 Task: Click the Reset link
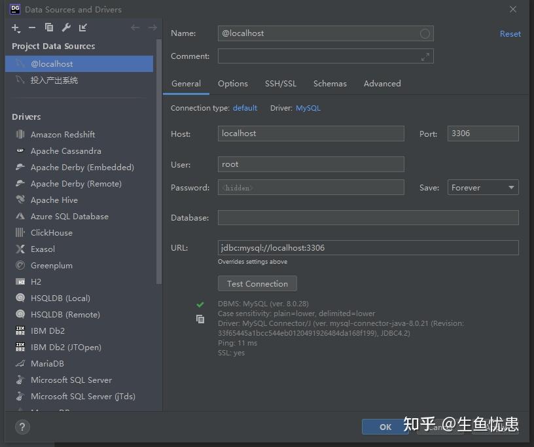(510, 33)
